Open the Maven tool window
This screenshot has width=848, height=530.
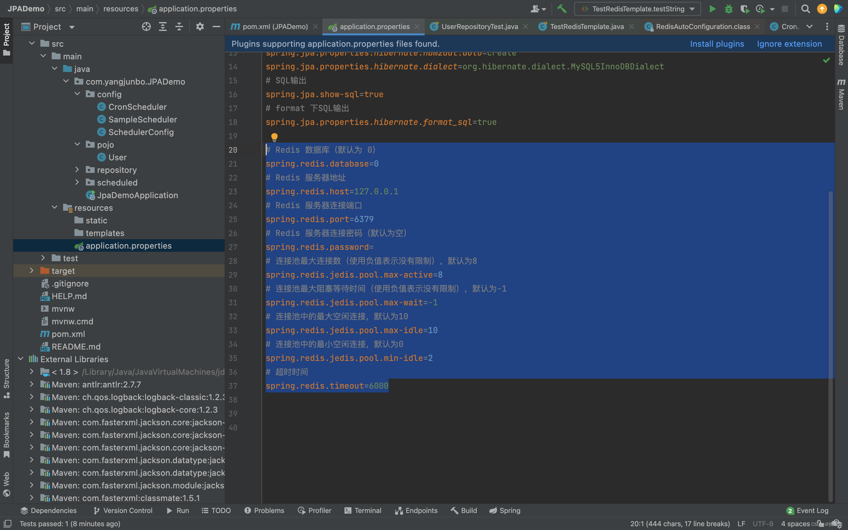[x=841, y=94]
